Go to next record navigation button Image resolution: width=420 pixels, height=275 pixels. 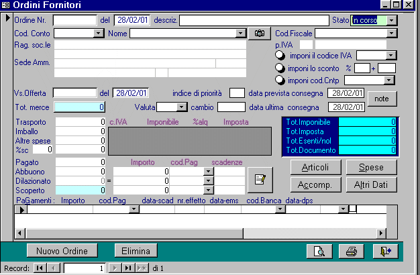click(115, 268)
